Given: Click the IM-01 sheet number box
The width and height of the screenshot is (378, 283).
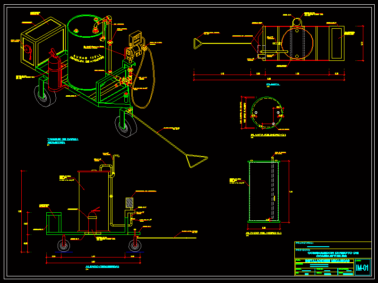Looking at the screenshot, I should [362, 268].
